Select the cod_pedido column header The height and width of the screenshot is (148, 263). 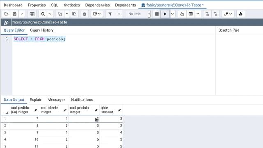(24, 110)
